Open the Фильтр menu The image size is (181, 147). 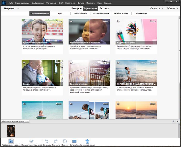(81, 3)
